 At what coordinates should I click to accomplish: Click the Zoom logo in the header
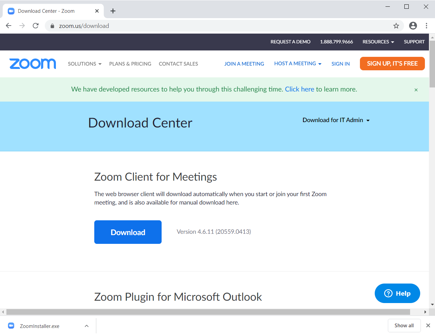(x=32, y=64)
